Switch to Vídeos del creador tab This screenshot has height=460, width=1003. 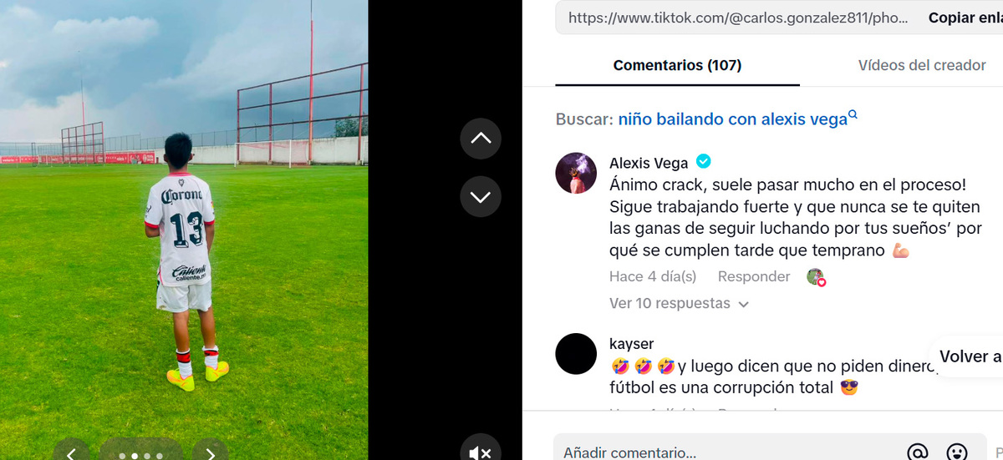point(922,65)
